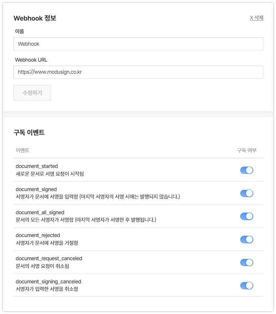Switch off the document_rejected event toggle

click(246, 239)
